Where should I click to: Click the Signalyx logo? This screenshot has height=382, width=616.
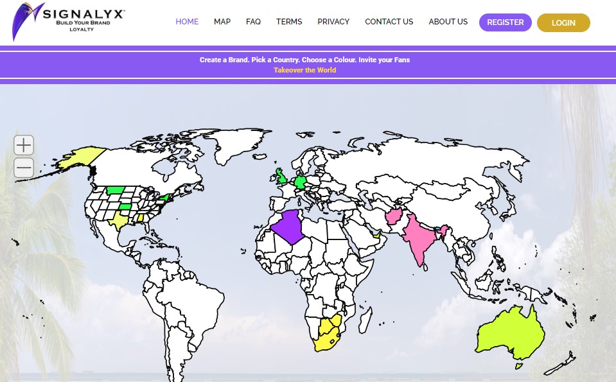coord(67,21)
